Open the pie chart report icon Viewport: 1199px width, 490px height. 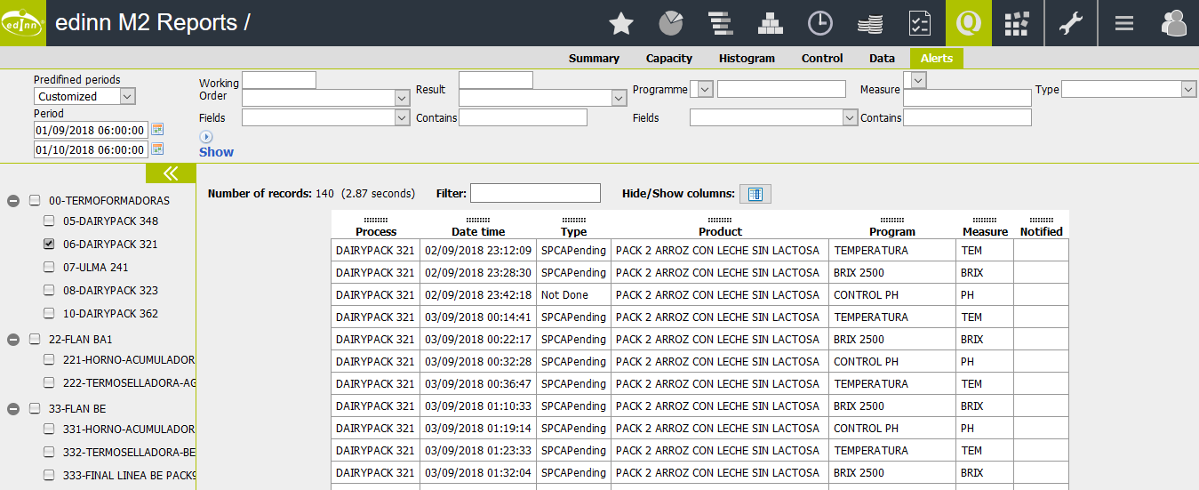tap(671, 23)
